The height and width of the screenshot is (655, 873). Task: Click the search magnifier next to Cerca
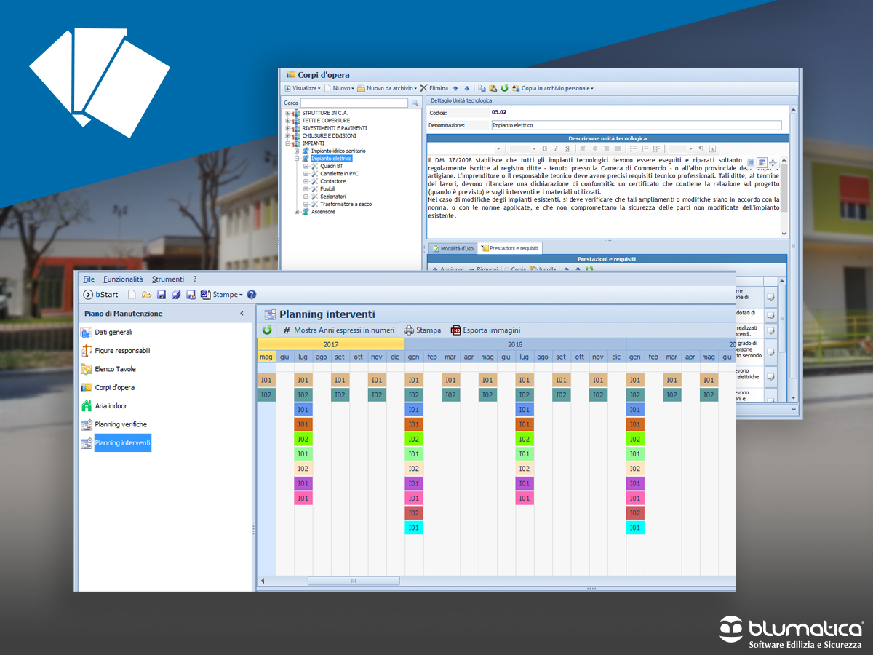coord(415,103)
